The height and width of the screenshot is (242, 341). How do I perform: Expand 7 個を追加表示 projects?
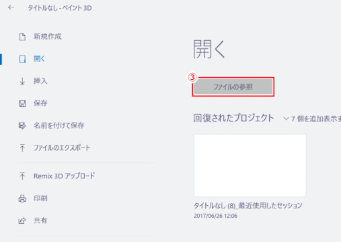(312, 119)
